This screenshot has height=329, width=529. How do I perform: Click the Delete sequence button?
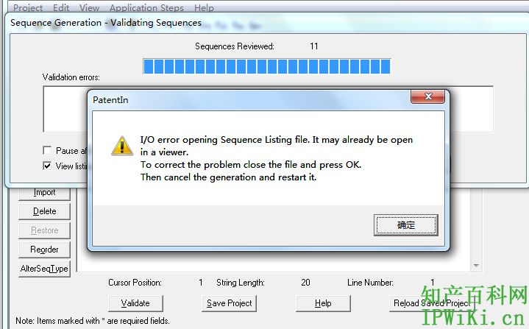point(44,211)
